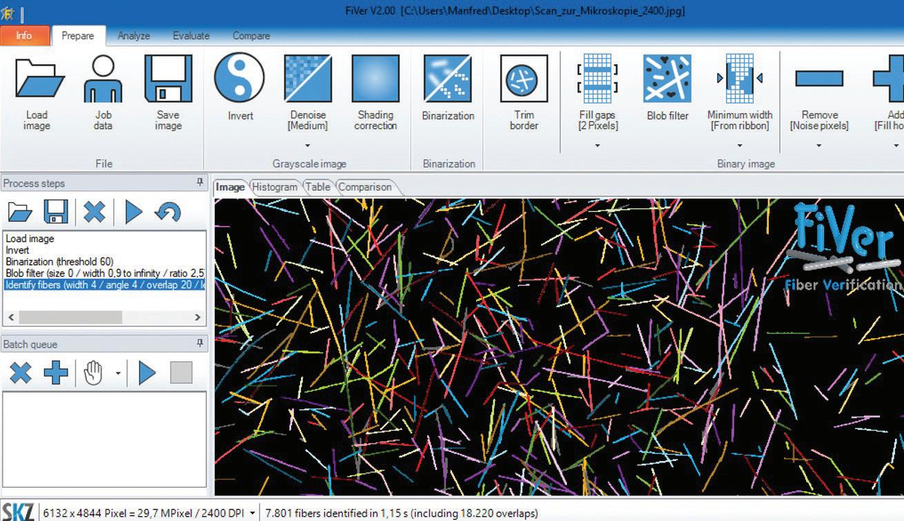Screen dimensions: 904x521
Task: Save process steps with disk icon
Action: (56, 212)
